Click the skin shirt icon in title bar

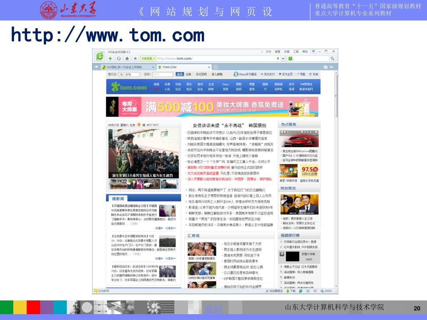(314, 51)
